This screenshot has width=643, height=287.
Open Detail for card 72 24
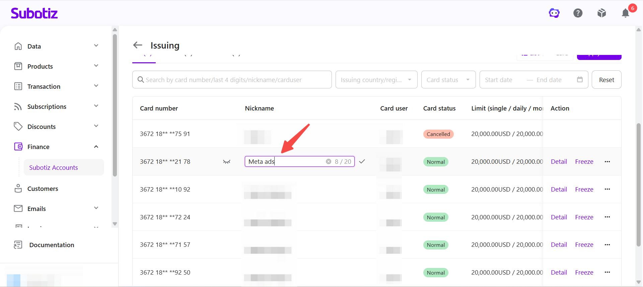559,217
